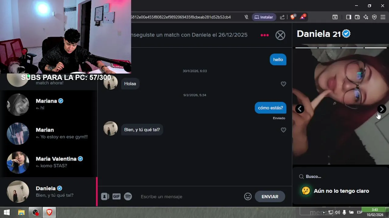
Task: Switch the ESP input language indicator
Action: (x=360, y=213)
